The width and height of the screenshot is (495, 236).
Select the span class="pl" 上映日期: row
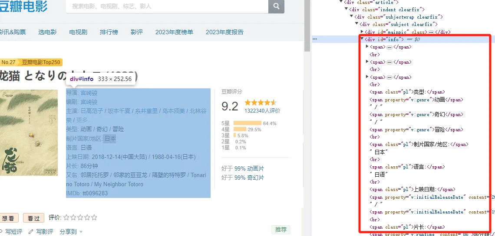tap(412, 189)
